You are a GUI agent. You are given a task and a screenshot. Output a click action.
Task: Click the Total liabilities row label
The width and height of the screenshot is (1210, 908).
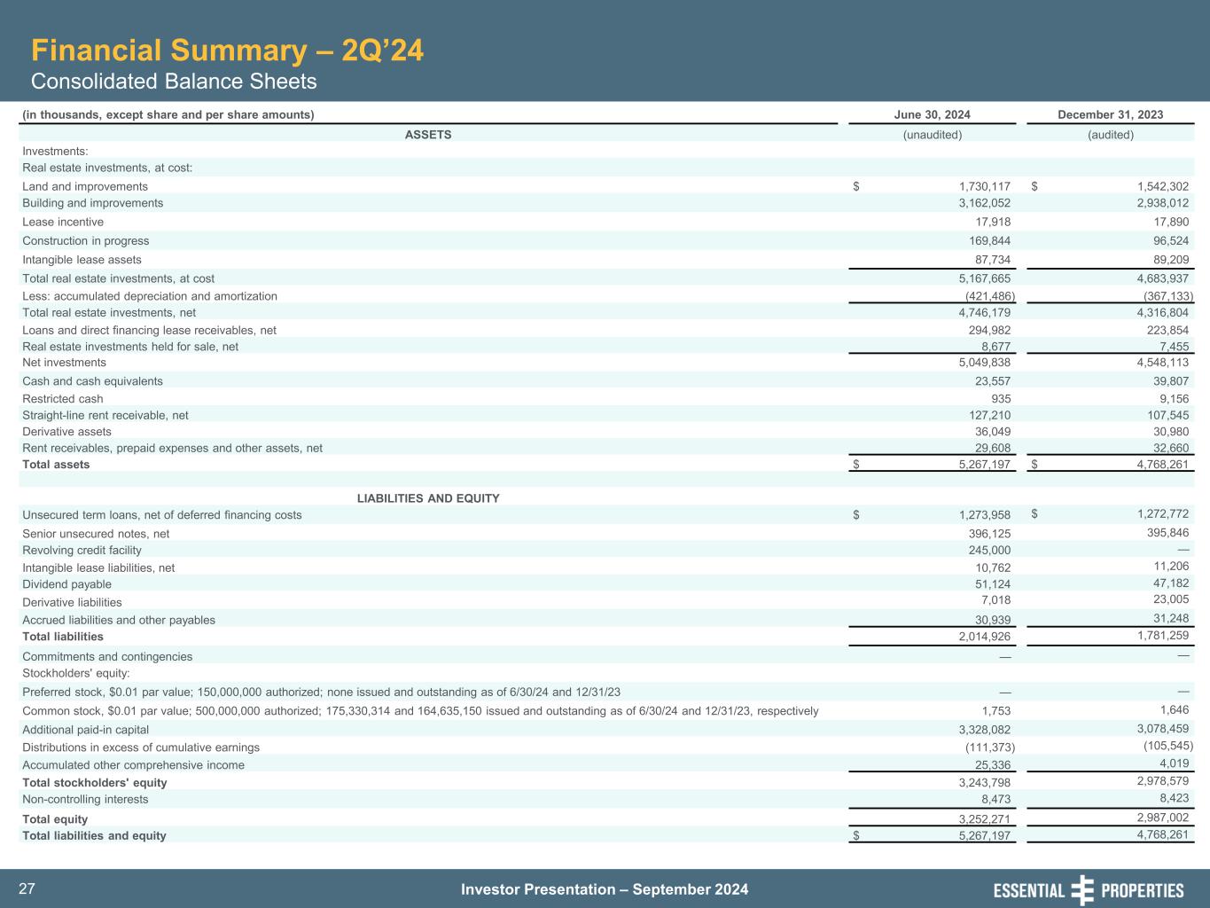click(63, 637)
